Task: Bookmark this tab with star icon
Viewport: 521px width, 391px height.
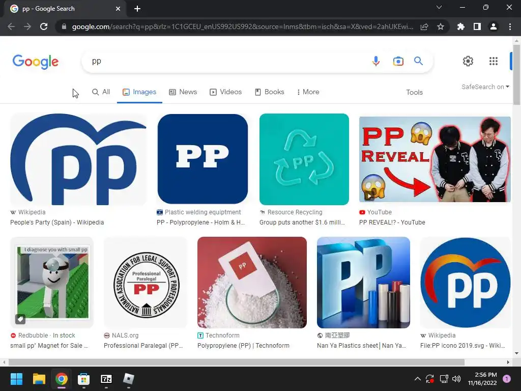Action: coord(441,26)
